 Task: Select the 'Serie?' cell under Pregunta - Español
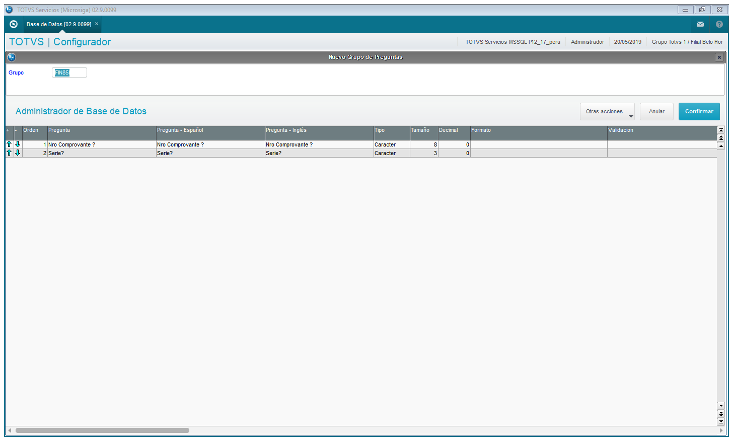coord(210,153)
